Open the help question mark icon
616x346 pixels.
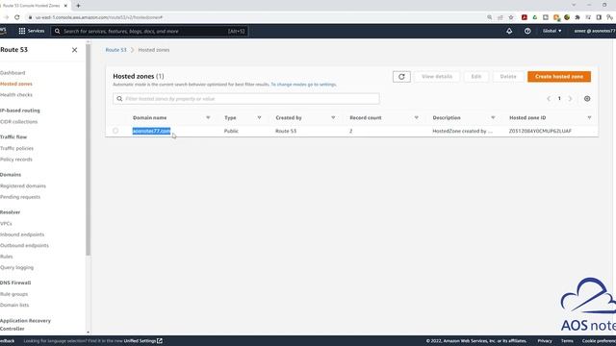click(x=527, y=31)
